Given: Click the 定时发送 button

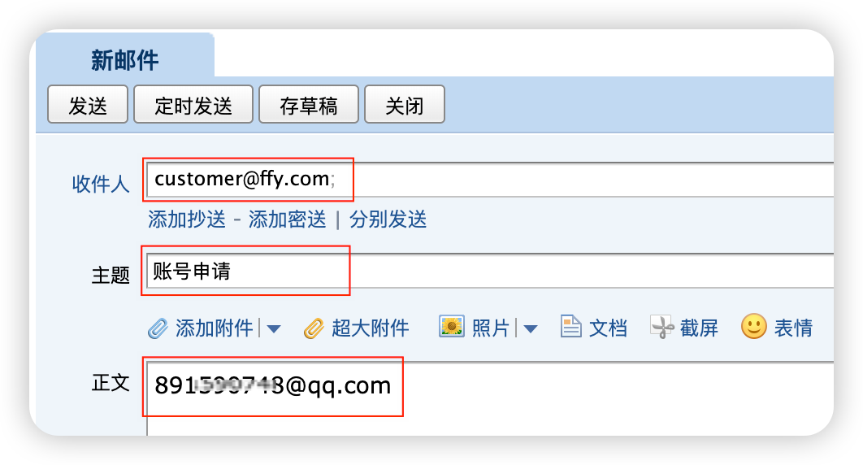Looking at the screenshot, I should pos(193,104).
